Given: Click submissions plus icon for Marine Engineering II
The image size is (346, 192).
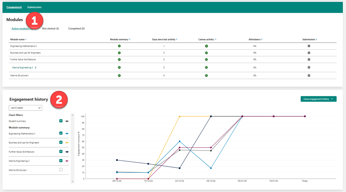Looking at the screenshot, I should tap(309, 68).
